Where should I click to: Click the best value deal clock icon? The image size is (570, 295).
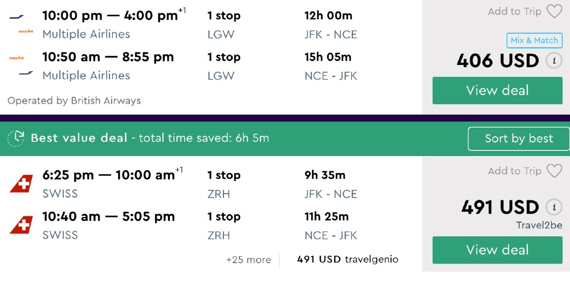16,138
